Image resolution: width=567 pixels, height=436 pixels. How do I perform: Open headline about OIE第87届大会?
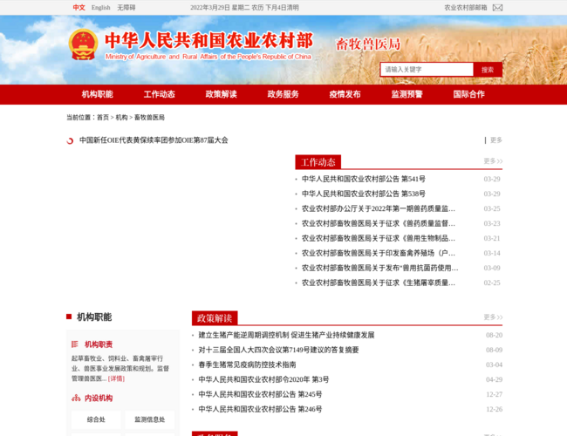[x=154, y=140]
